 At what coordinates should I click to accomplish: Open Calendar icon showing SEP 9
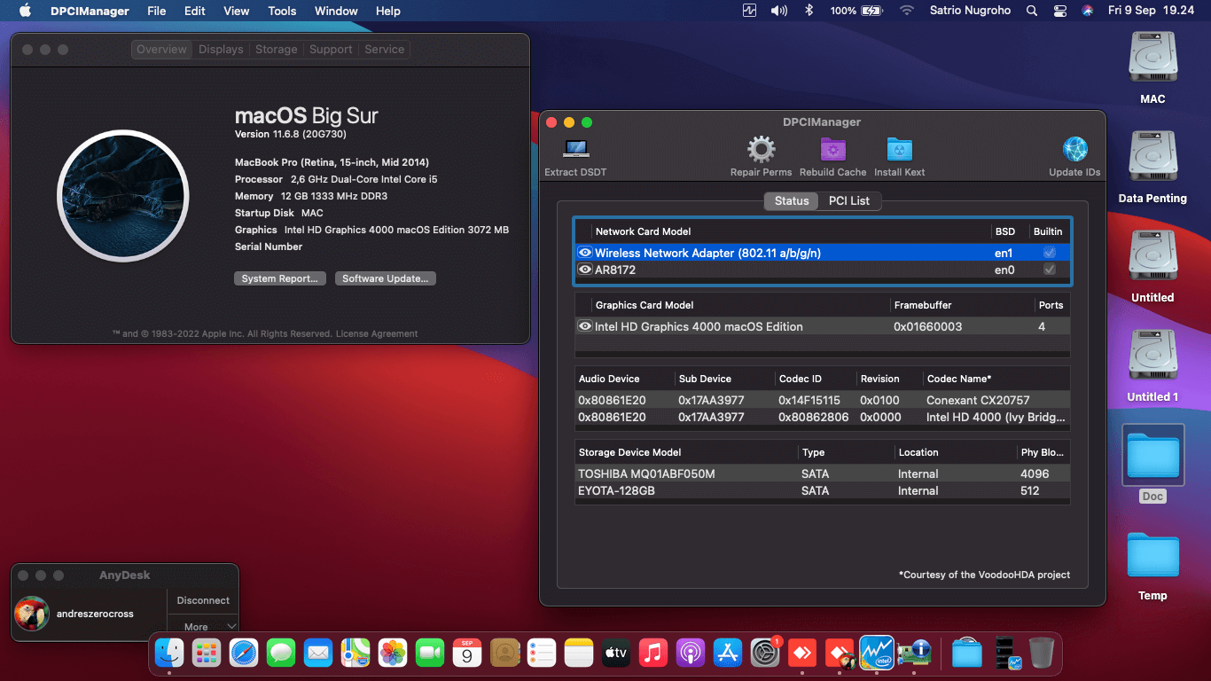[467, 654]
